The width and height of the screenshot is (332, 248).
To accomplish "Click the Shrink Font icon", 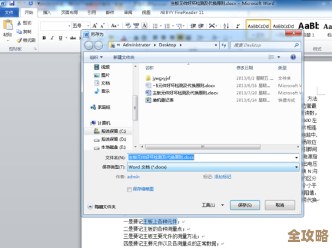I will point(102,26).
